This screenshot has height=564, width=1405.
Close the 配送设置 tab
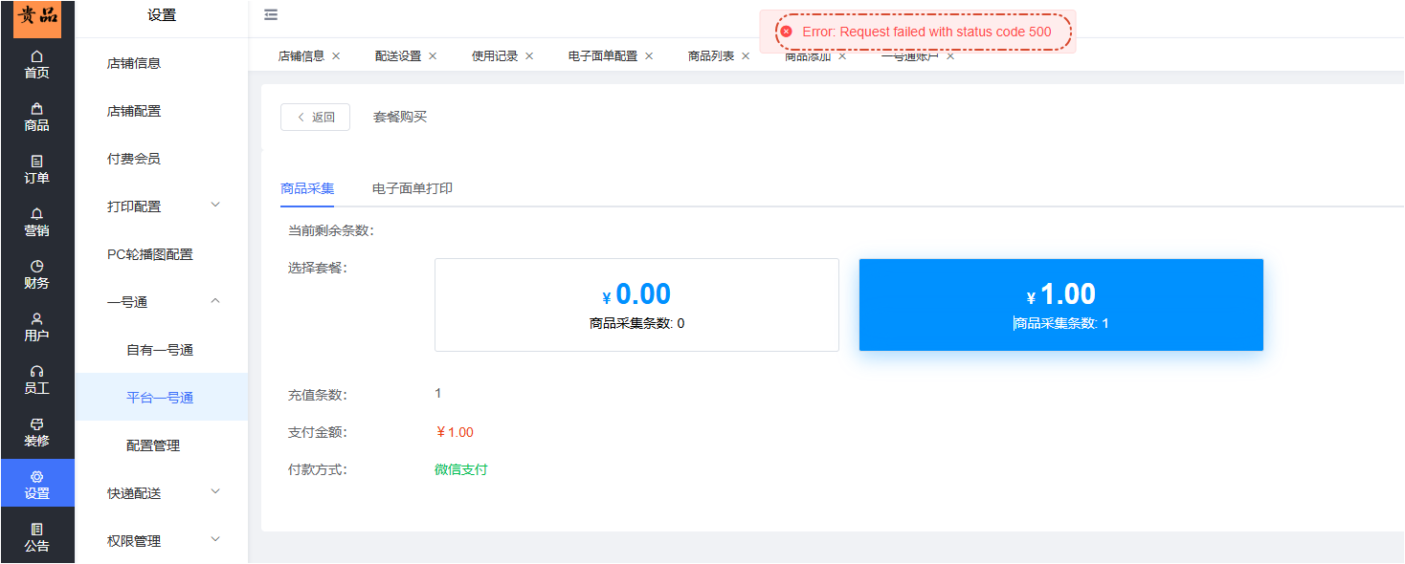[433, 56]
